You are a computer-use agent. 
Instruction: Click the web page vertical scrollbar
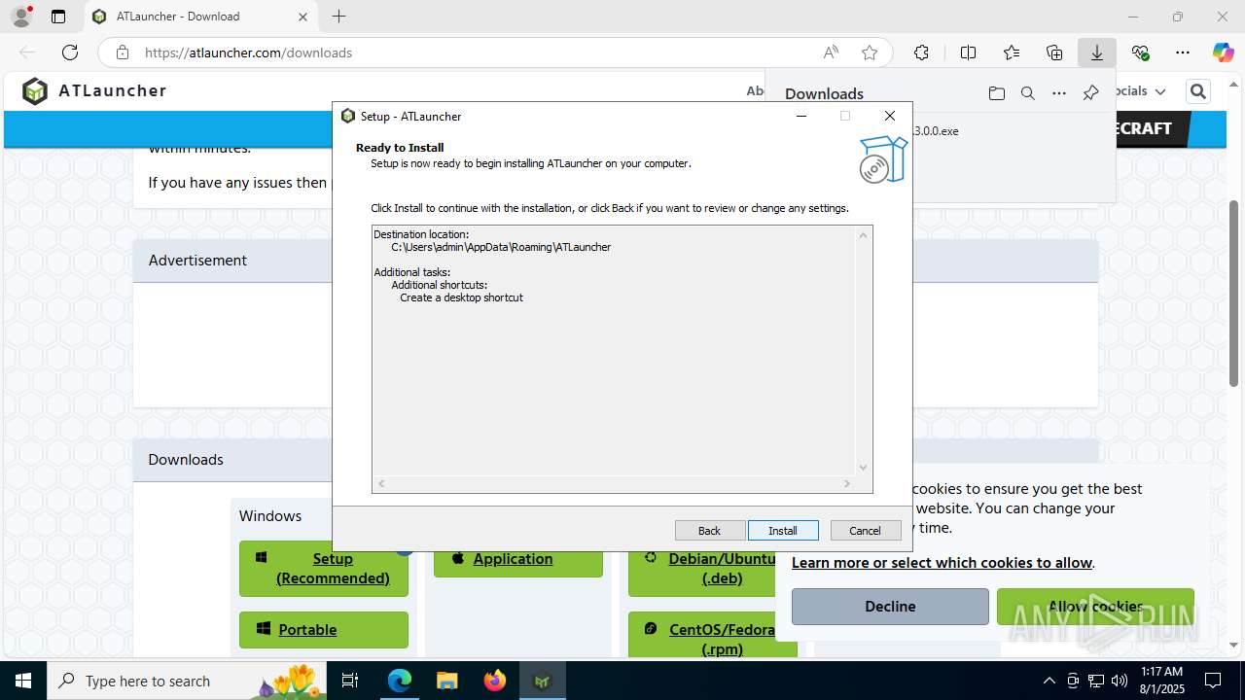[x=1234, y=293]
